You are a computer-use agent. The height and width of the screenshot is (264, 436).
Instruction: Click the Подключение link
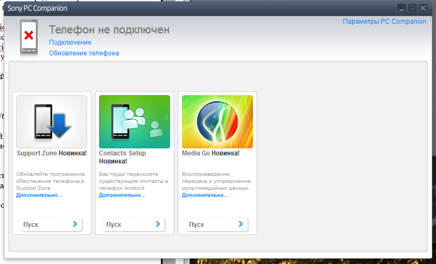70,42
